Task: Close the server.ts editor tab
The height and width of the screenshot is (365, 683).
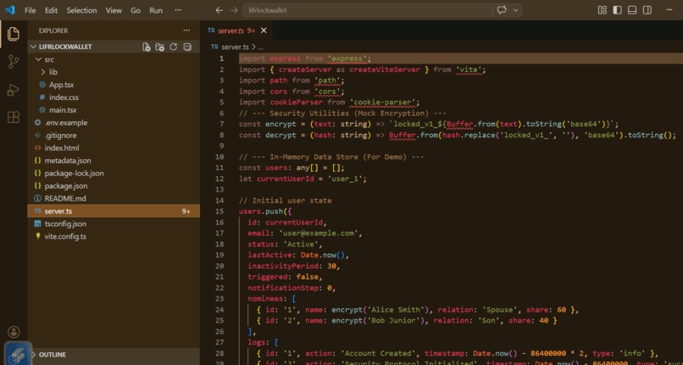Action: [x=264, y=30]
